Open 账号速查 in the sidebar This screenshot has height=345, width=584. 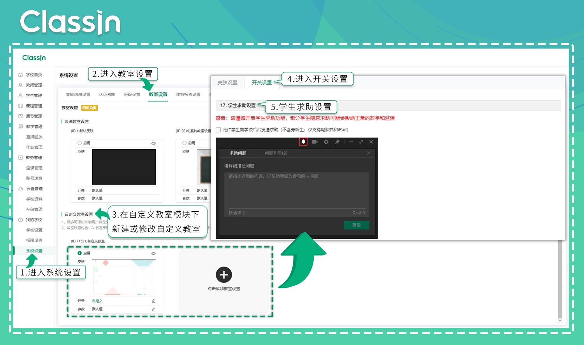pos(34,178)
